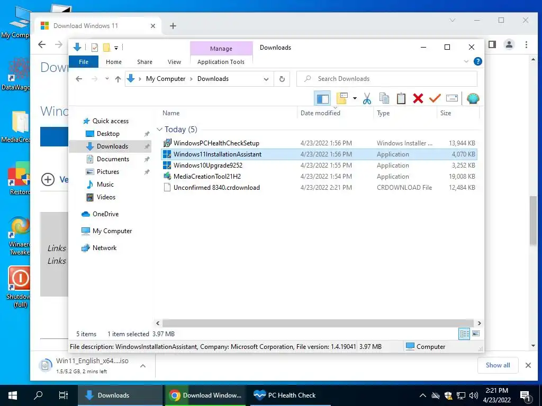Open dropdown arrow beside folder options icon

[355, 99]
